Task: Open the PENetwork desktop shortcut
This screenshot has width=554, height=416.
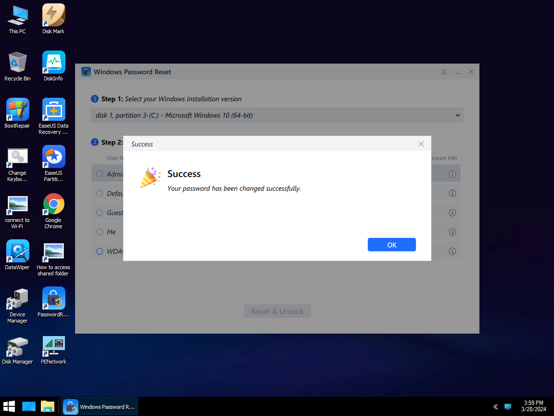Action: 53,346
